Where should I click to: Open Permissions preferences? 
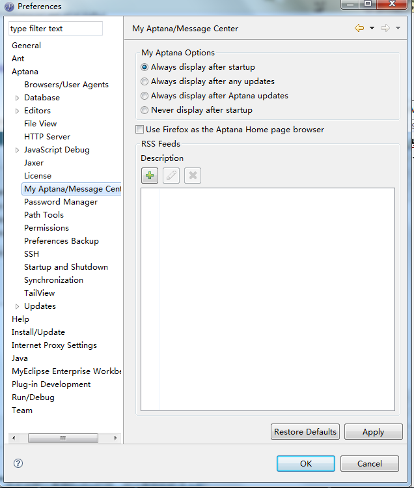click(46, 228)
